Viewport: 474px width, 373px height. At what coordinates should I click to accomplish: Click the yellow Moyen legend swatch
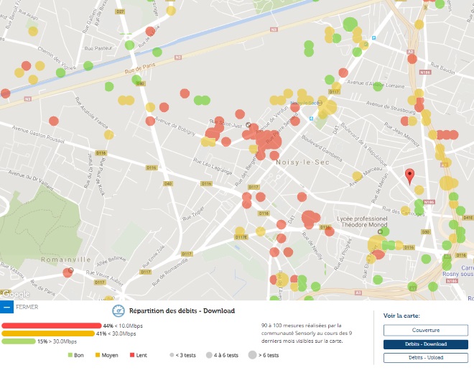coord(96,355)
